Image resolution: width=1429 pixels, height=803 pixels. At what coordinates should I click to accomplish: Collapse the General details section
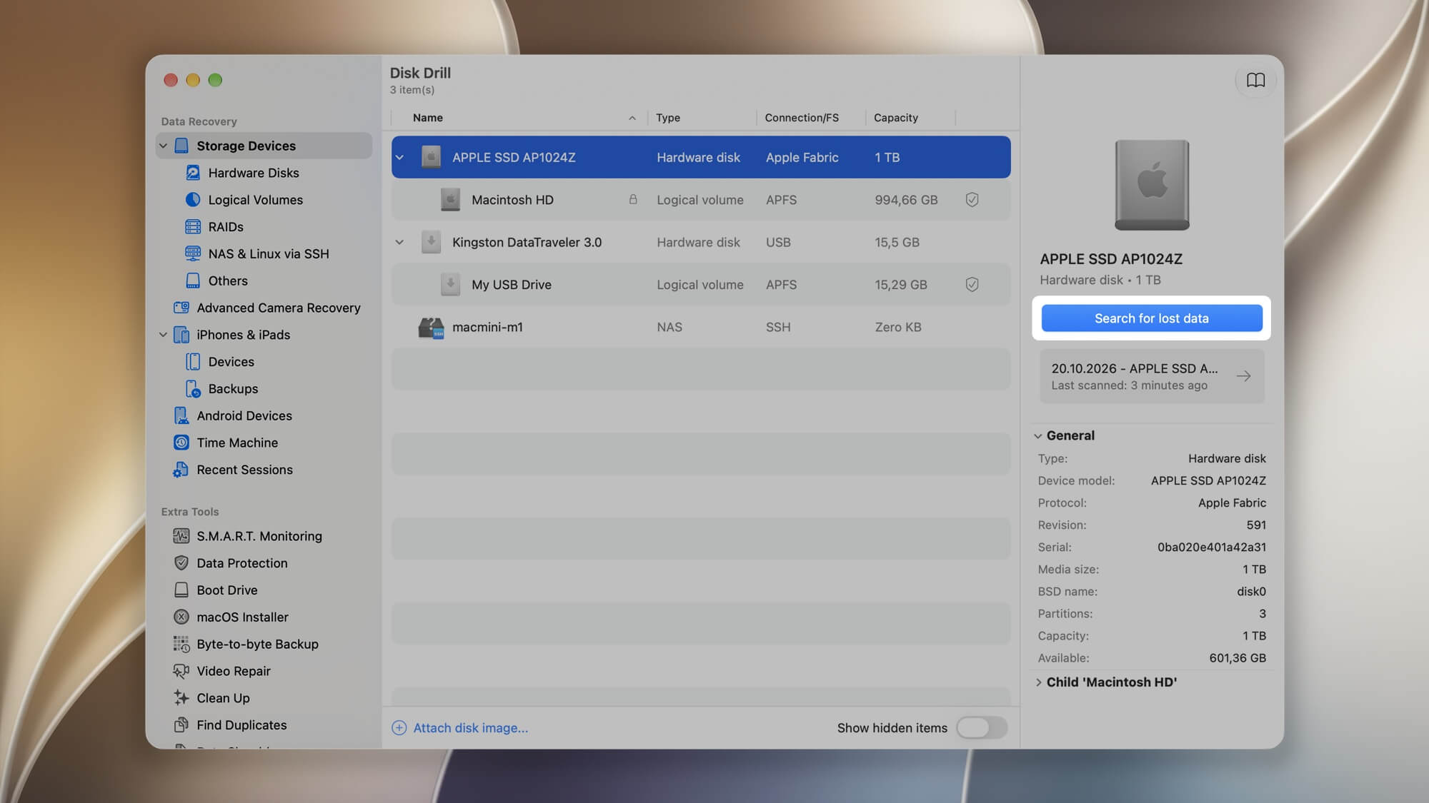click(1038, 436)
